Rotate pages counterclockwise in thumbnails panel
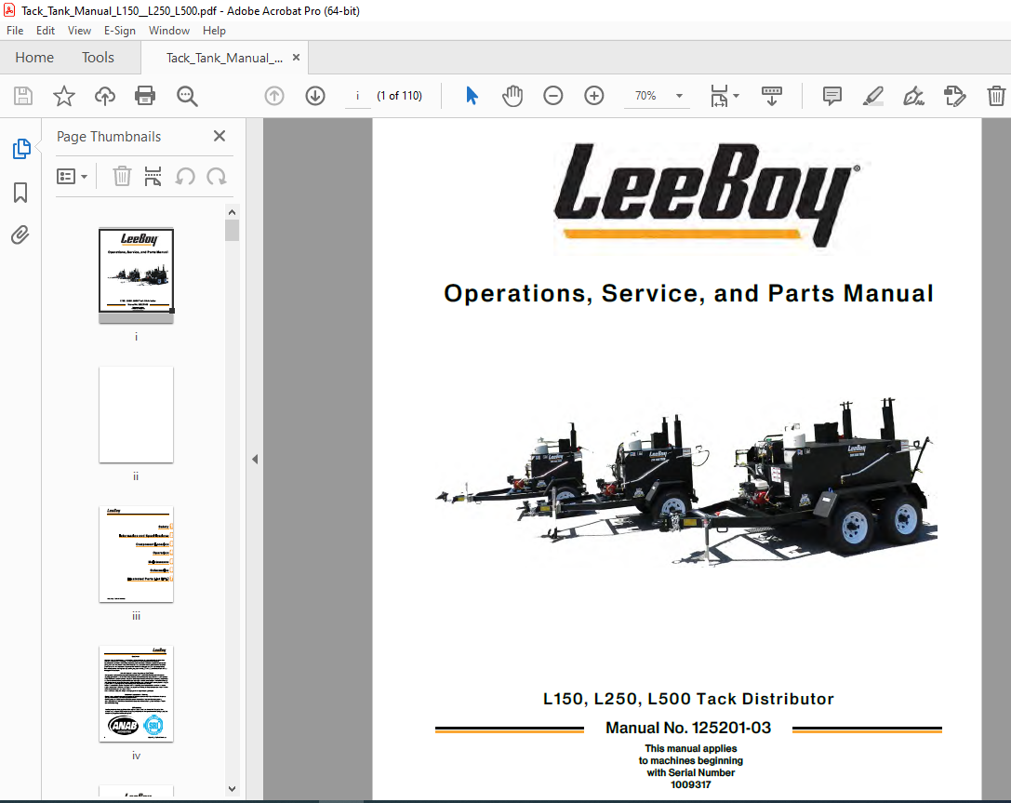 pos(185,176)
